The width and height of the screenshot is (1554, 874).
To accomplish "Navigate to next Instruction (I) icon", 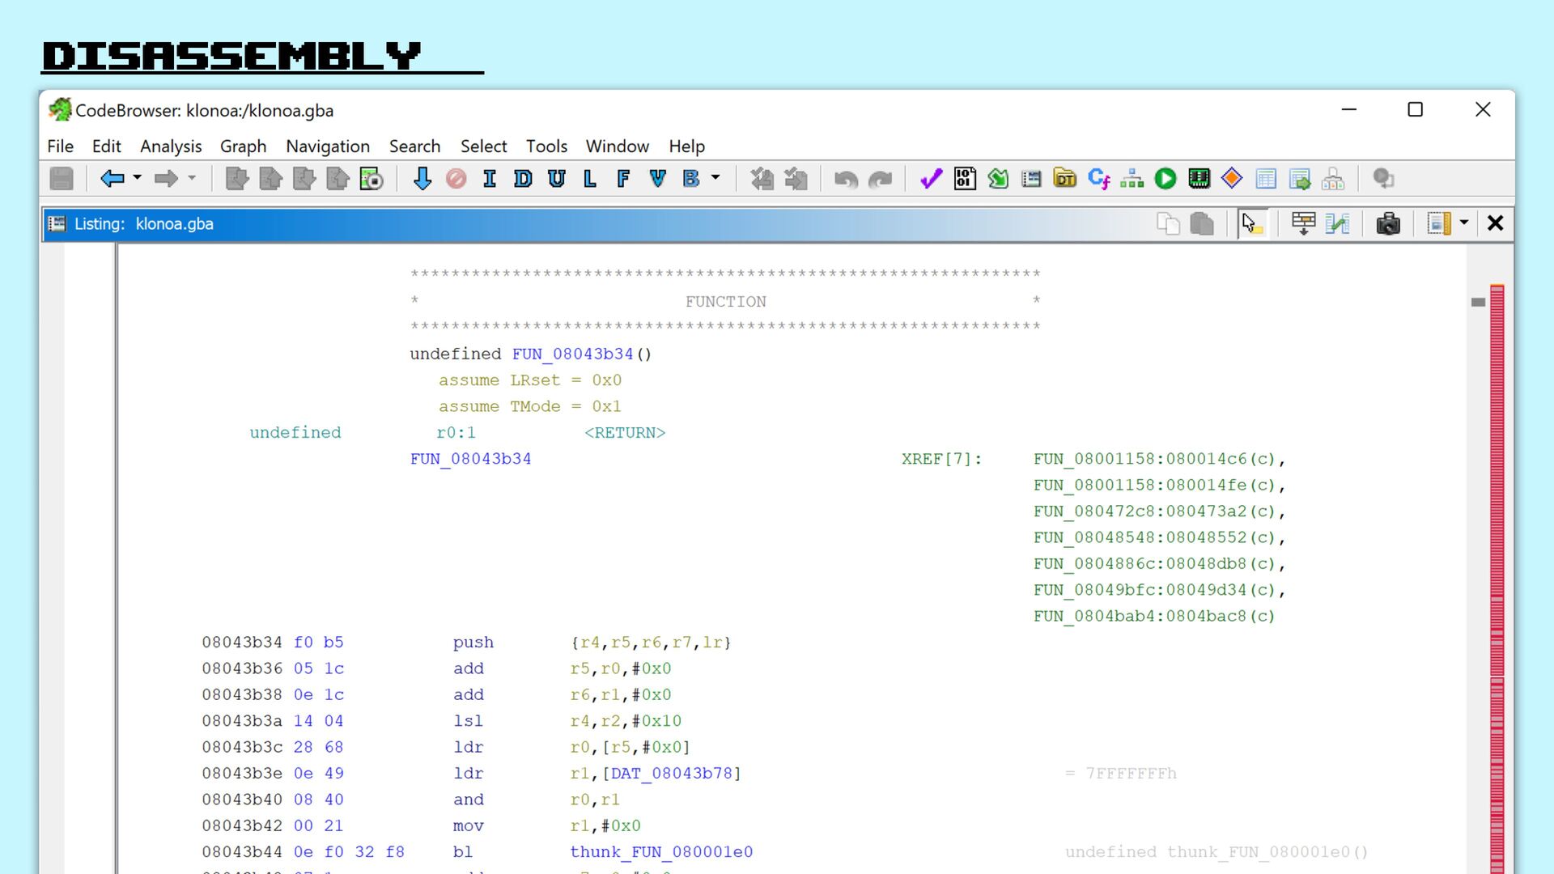I will pos(489,179).
